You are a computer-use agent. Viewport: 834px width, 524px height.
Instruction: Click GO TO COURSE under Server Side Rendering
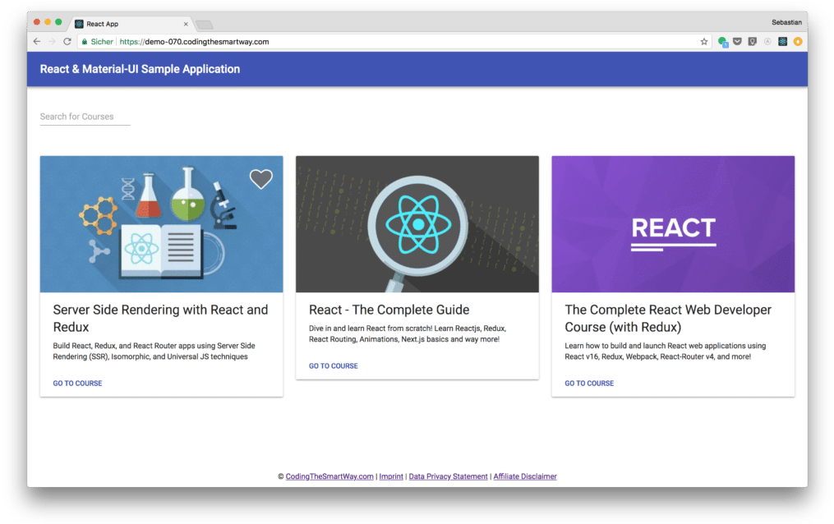(76, 383)
